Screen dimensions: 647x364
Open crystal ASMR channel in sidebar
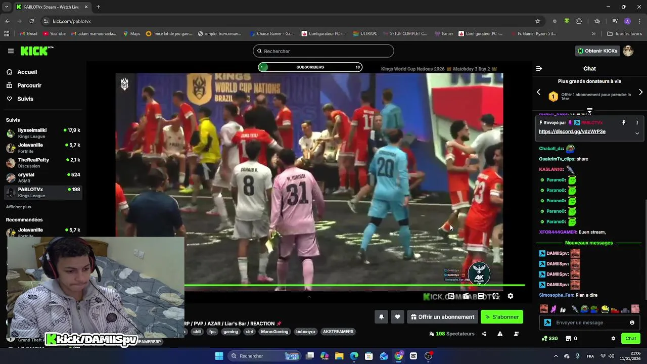[x=43, y=177]
